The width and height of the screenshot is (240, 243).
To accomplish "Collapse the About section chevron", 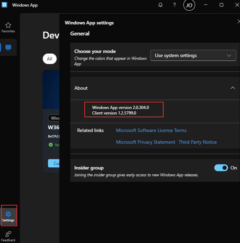I will click(233, 88).
